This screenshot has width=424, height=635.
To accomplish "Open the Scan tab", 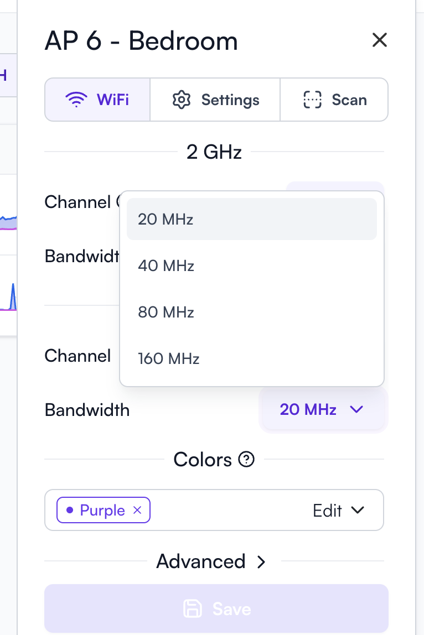I will point(334,100).
